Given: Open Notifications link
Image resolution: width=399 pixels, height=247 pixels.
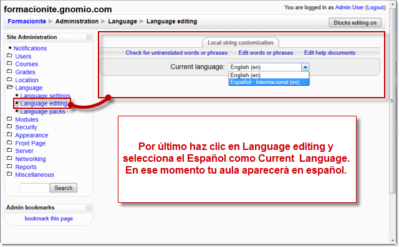Looking at the screenshot, I should pos(31,49).
